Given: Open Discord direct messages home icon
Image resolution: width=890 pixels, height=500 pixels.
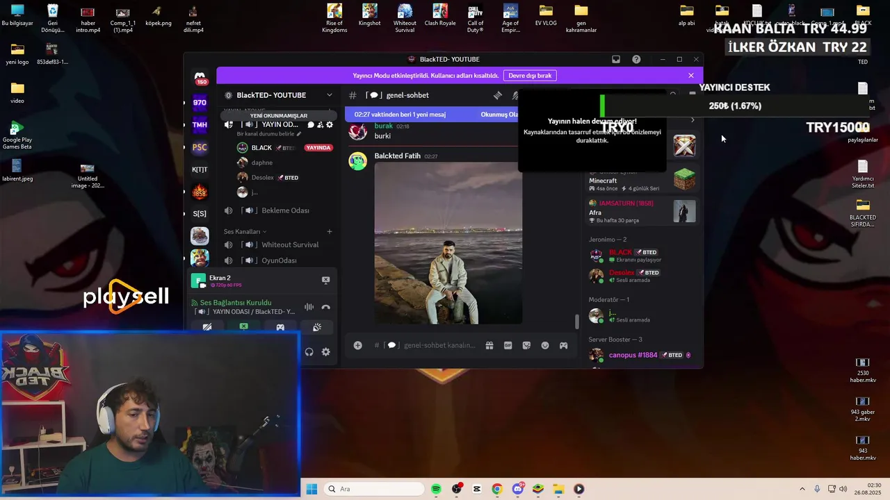Looking at the screenshot, I should click(200, 78).
